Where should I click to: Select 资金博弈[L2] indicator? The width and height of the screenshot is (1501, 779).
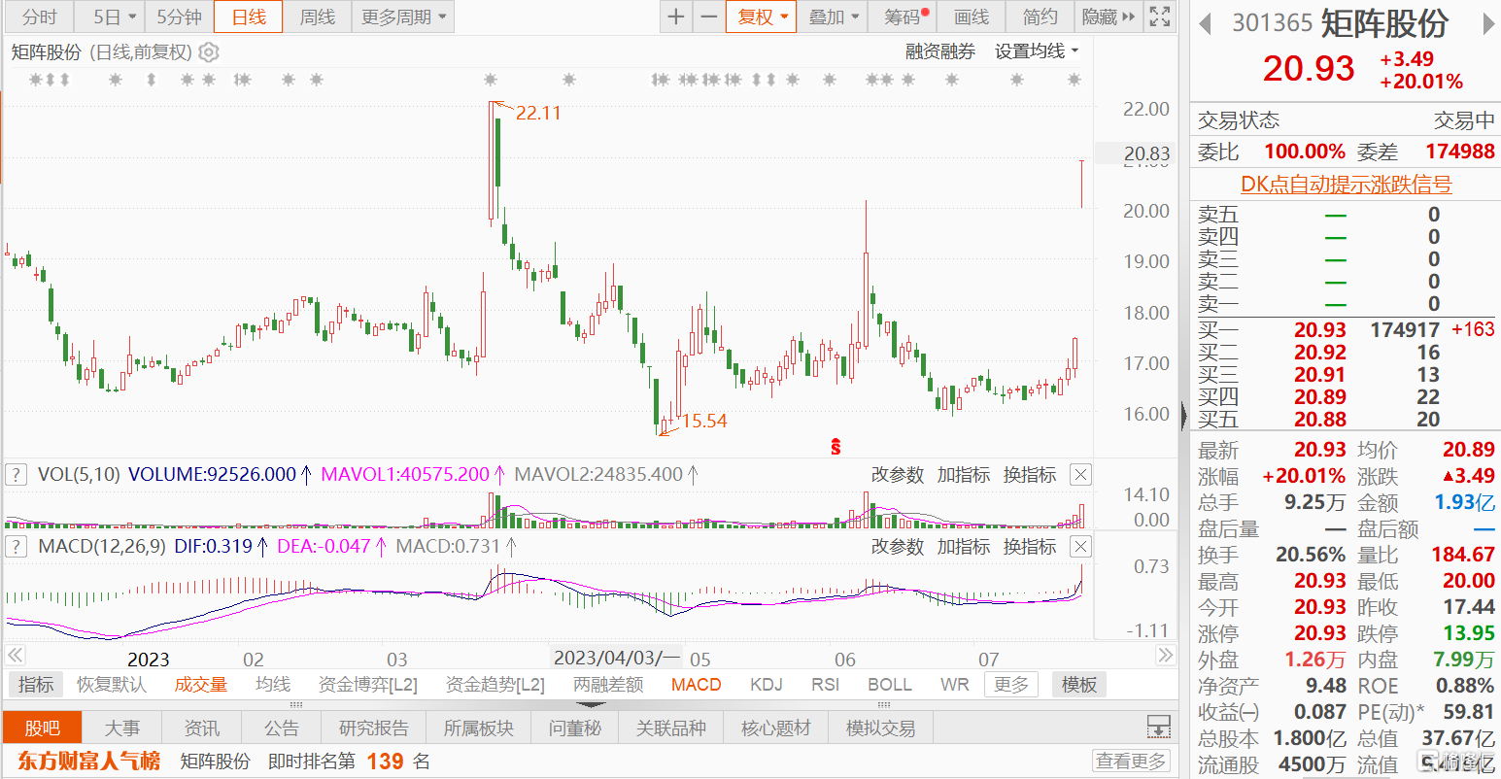[367, 685]
